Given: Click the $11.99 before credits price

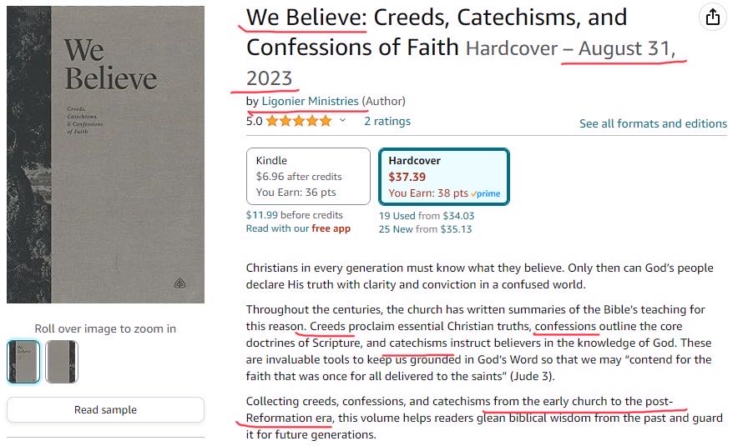Looking at the screenshot, I should [x=295, y=214].
